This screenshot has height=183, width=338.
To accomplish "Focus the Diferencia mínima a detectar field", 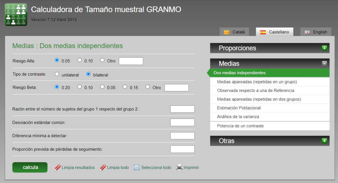I will click(182, 136).
